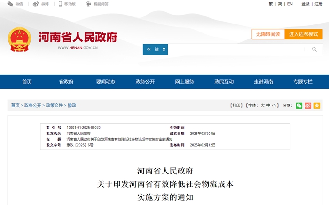Click the heading line 实施方案的通知
This screenshot has width=329, height=205.
[x=165, y=197]
